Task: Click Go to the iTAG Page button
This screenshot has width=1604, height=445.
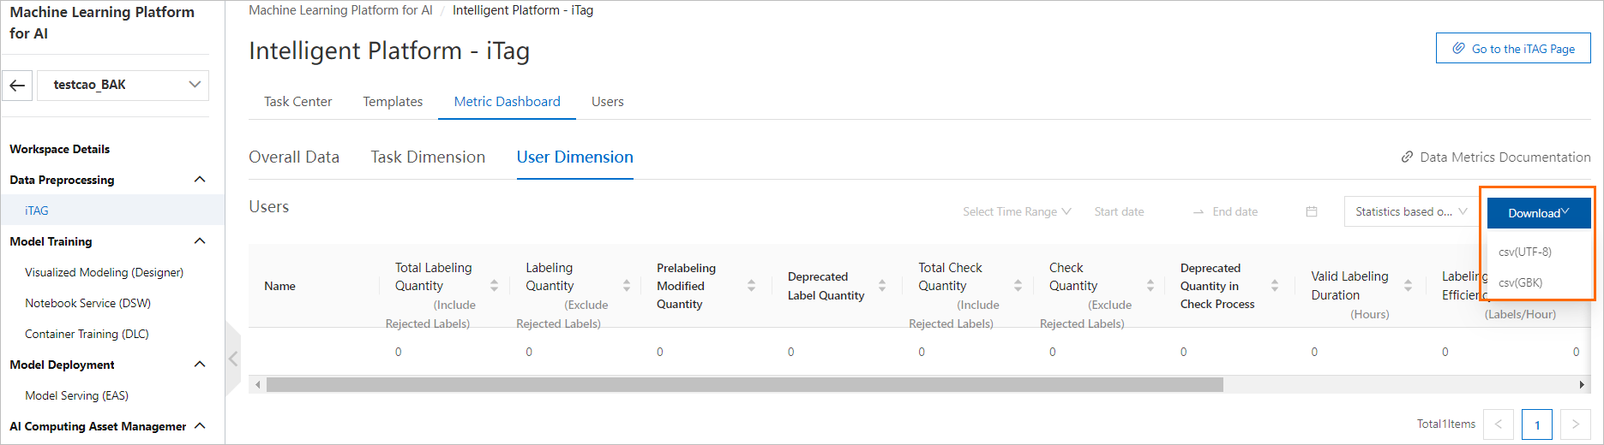Action: (x=1513, y=49)
